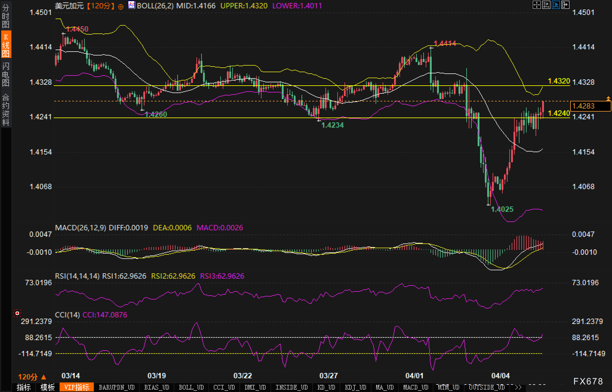Viewport: 612px width, 392px height.
Task: Select the K线图 sidebar mode
Action: click(6, 45)
